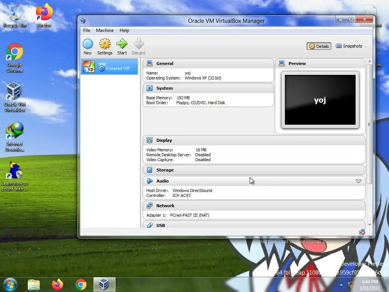This screenshot has height=292, width=389.
Task: Click the System section header title
Action: [x=164, y=88]
